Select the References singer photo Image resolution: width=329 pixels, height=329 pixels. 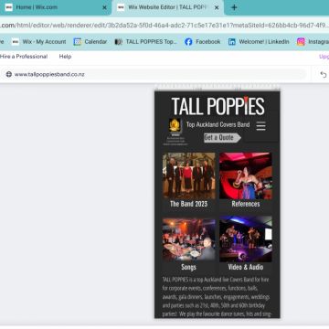point(246,175)
